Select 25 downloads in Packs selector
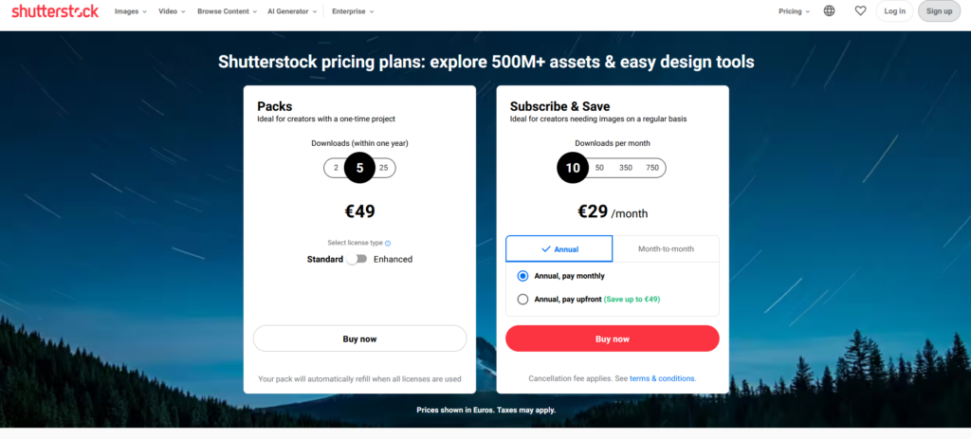971x439 pixels. 383,168
